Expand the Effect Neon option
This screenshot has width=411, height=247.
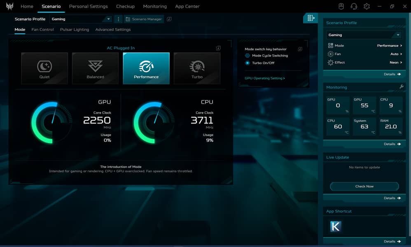396,63
